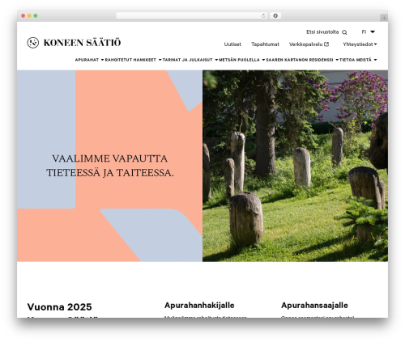Open the Apurahanhakijalle heading link
The image size is (405, 342).
(x=199, y=306)
